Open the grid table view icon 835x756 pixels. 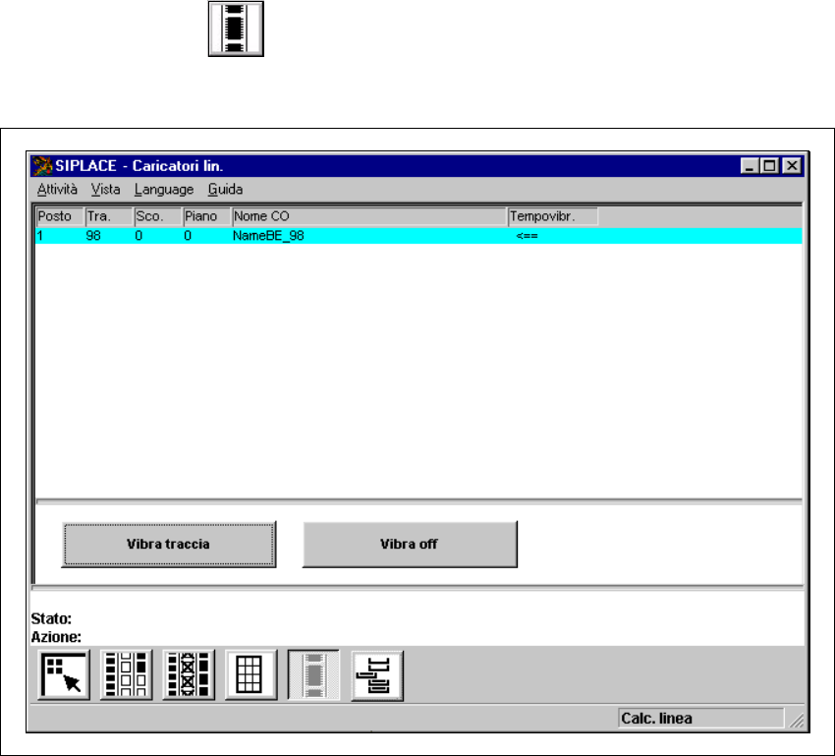click(250, 675)
